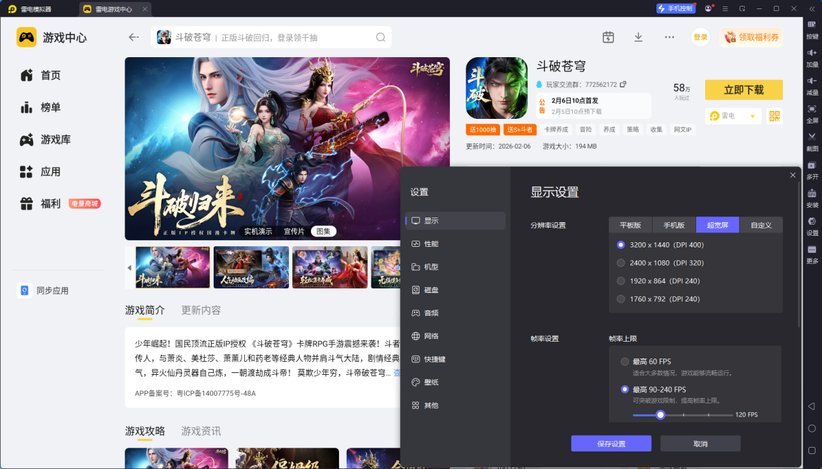Open the 网络 settings category
822x469 pixels.
[x=455, y=336]
